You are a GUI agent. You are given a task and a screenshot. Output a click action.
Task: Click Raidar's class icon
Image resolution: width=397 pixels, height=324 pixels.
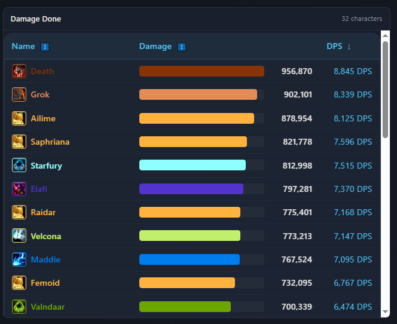click(19, 212)
